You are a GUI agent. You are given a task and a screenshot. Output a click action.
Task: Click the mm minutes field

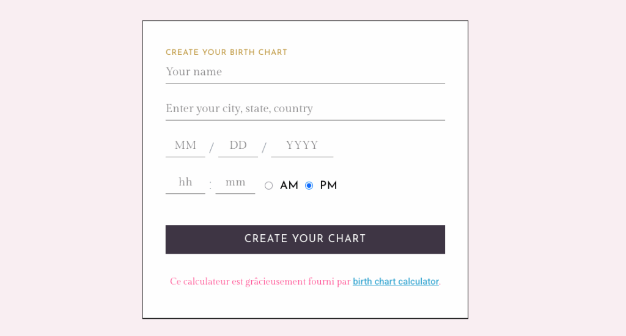pyautogui.click(x=235, y=182)
